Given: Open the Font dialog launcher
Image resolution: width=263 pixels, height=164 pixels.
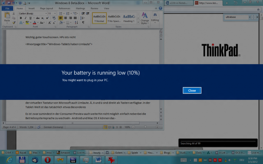Looking at the screenshot, I should click(55, 27).
